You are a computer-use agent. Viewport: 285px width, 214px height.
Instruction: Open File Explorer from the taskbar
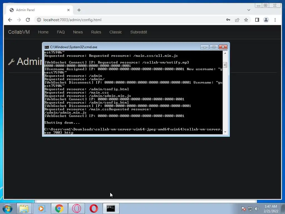point(24,208)
